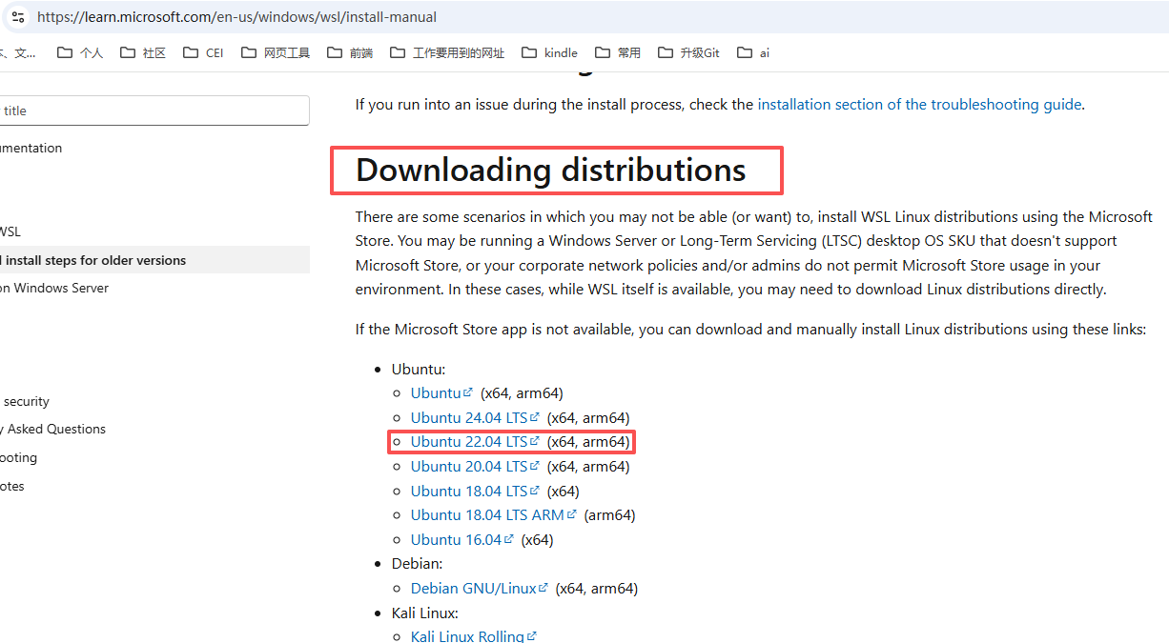The image size is (1169, 643).
Task: Open the sidebar item ending in 'WSL'
Action: click(x=10, y=231)
